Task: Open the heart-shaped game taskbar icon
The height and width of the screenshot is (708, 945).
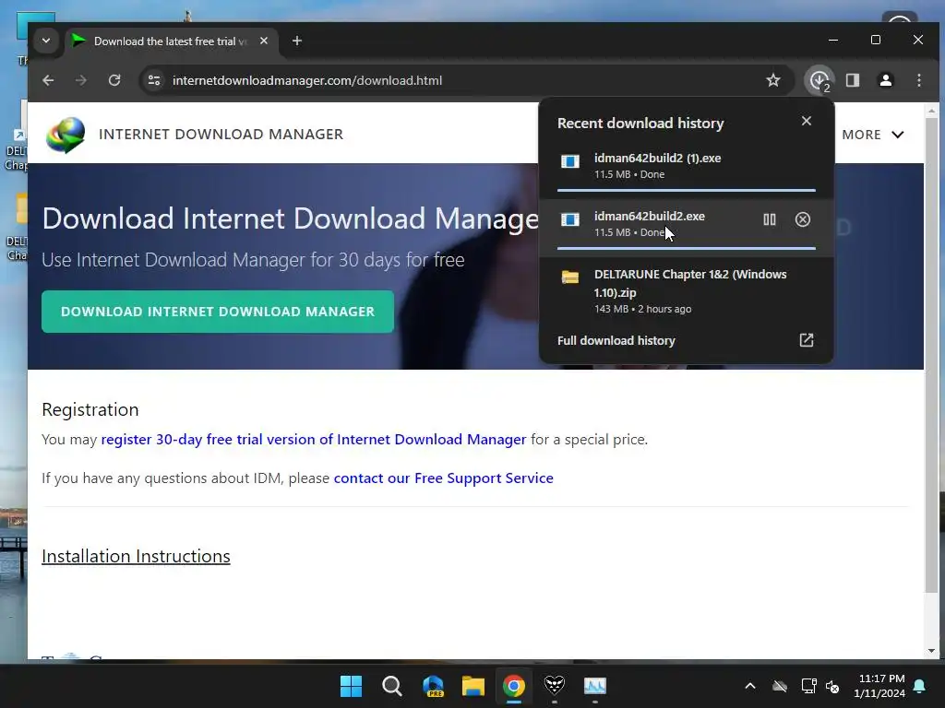Action: click(555, 685)
